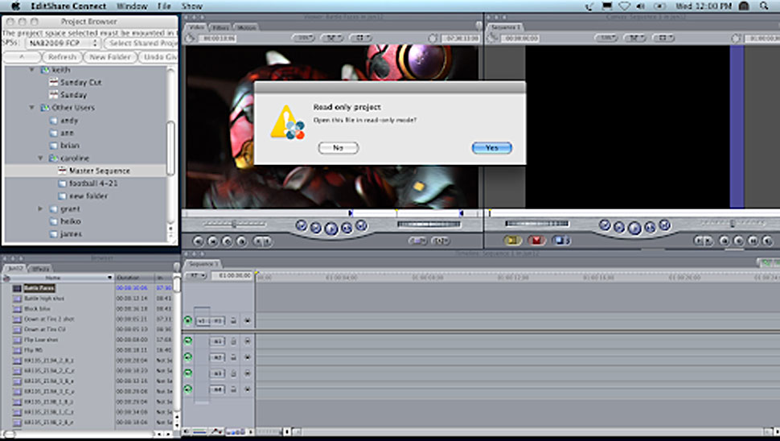Click the Select Shared Project button
The image size is (780, 441).
pyautogui.click(x=142, y=43)
